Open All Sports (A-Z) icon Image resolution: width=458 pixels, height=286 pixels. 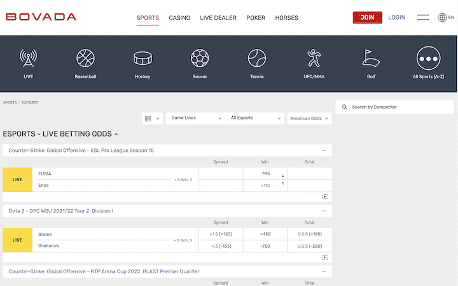(x=428, y=58)
